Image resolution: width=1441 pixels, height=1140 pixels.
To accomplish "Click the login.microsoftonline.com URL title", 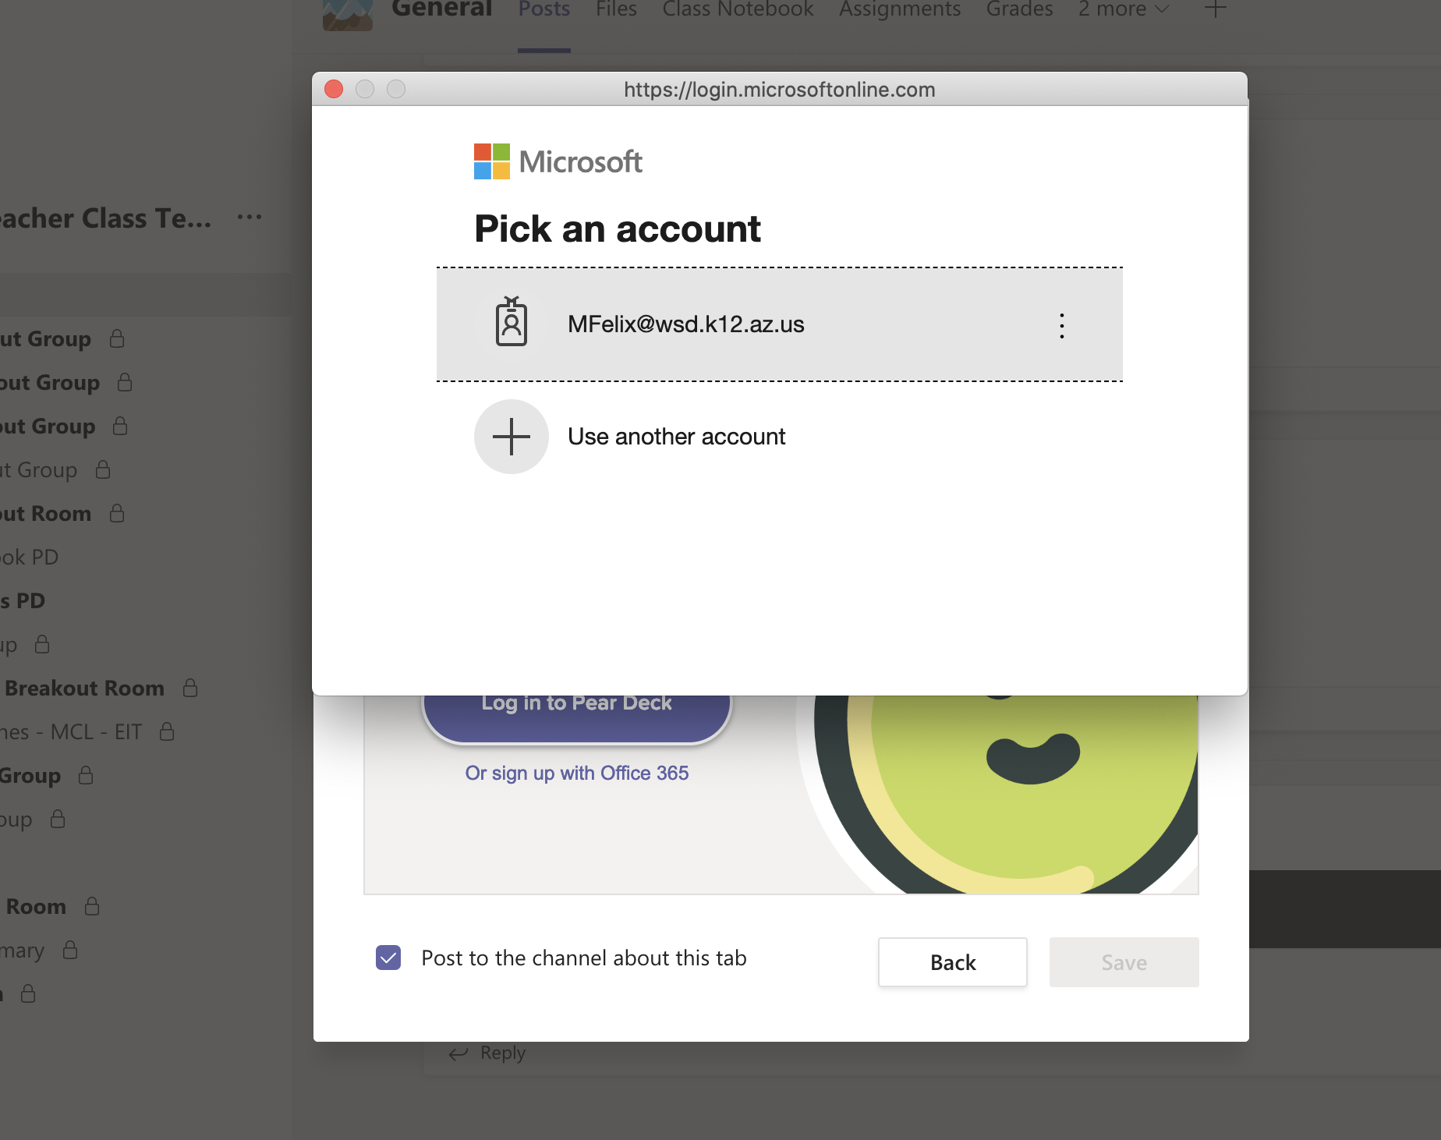I will pos(779,90).
